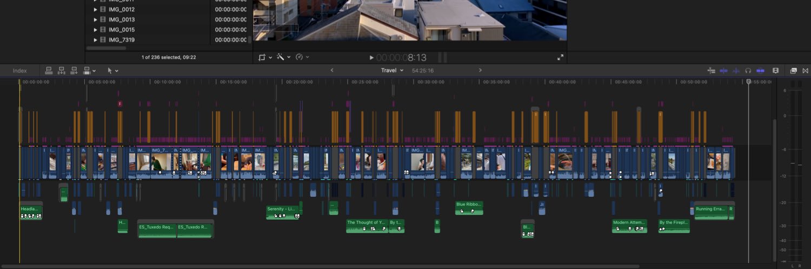Select The Thought of Y... music clip

367,225
